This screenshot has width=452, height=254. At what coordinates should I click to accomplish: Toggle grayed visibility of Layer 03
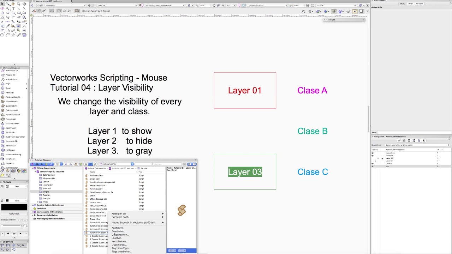click(x=378, y=158)
